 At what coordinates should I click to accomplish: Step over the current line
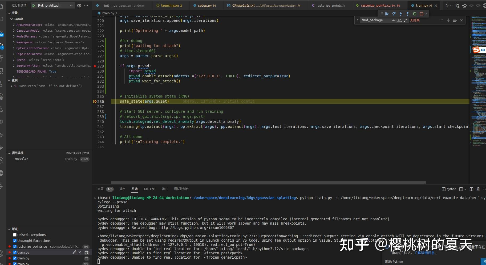[x=394, y=14]
